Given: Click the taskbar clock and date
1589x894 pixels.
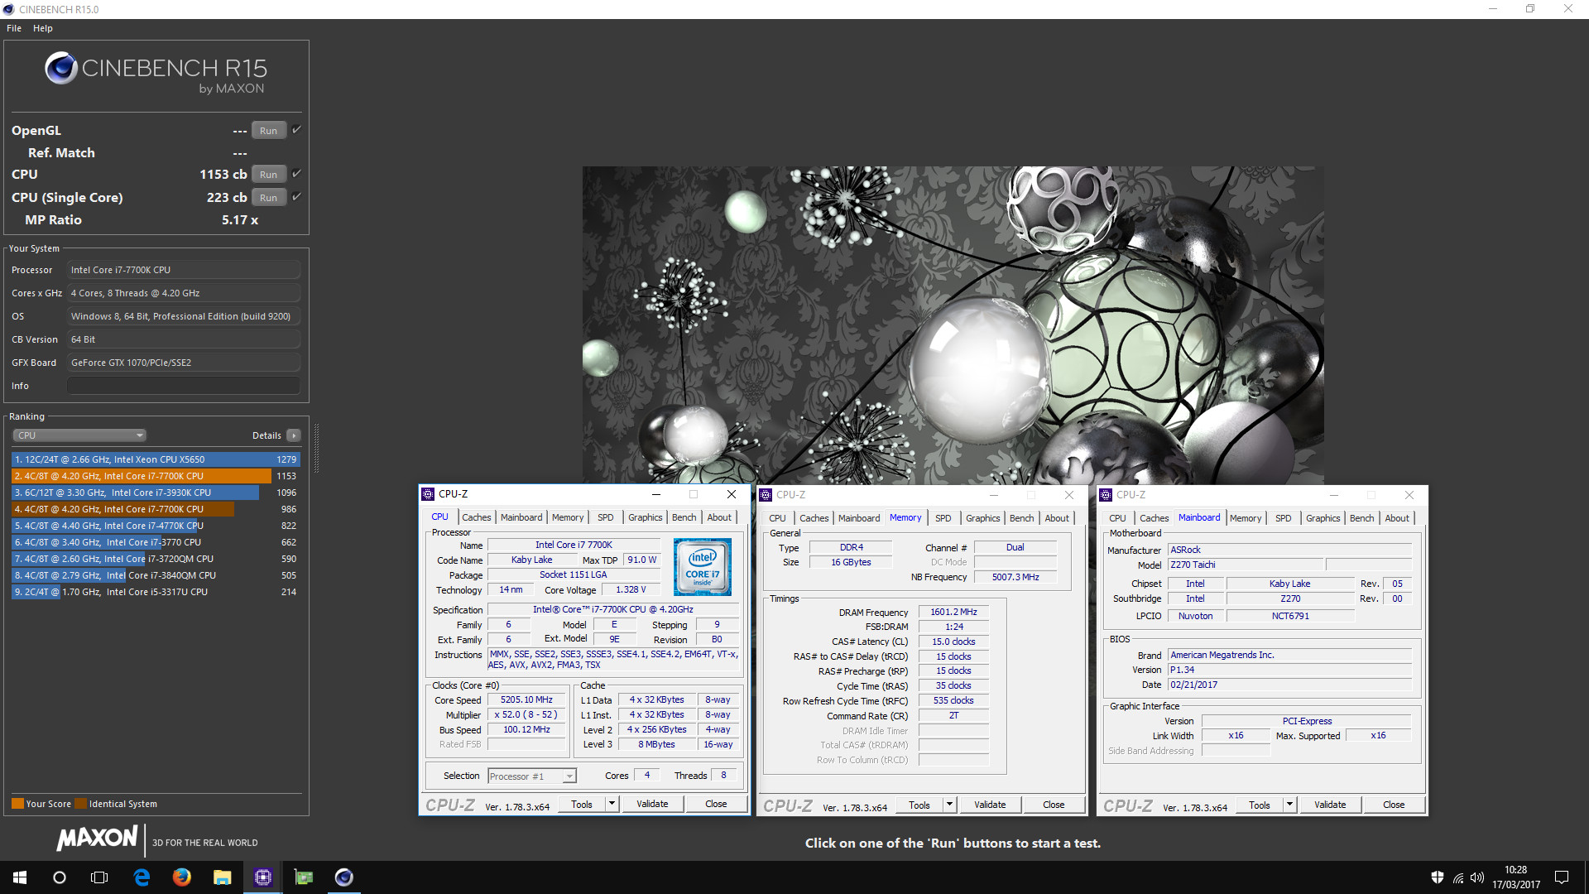Looking at the screenshot, I should [1516, 877].
